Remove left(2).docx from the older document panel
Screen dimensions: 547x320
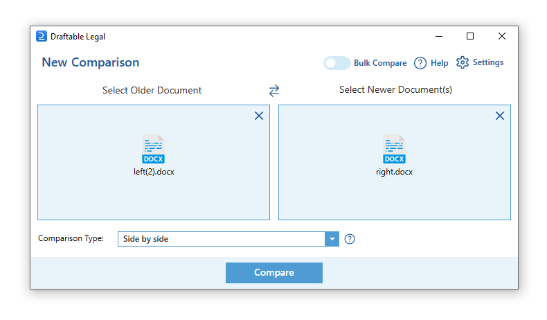pos(259,116)
